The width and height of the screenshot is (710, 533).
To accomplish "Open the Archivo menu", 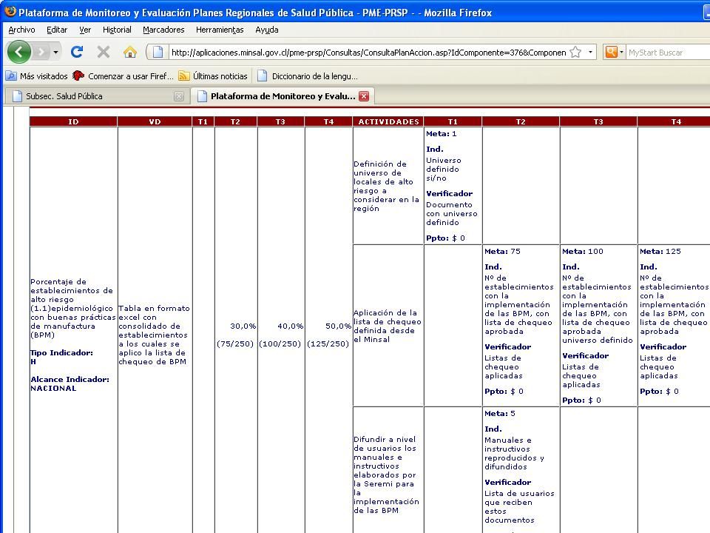I will [21, 30].
